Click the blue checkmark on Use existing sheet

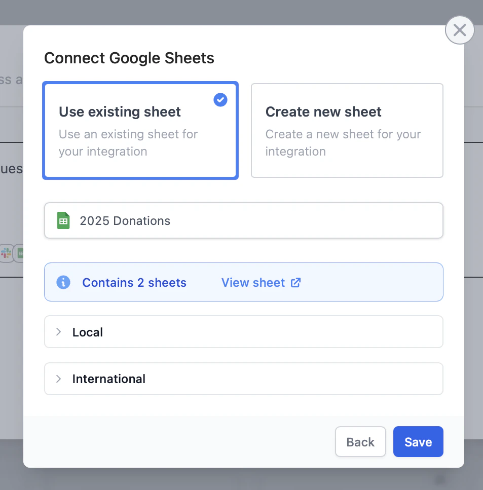(x=220, y=100)
